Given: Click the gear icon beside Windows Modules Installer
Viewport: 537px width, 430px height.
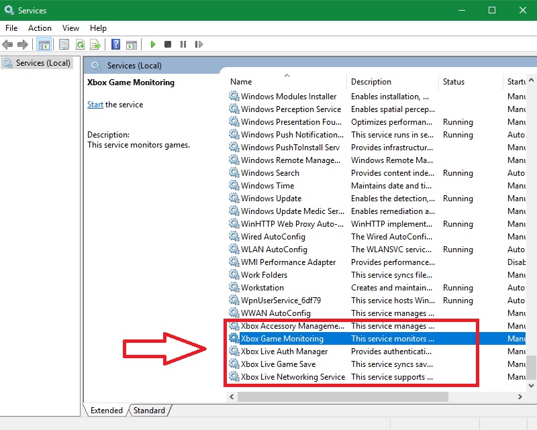Looking at the screenshot, I should point(234,96).
